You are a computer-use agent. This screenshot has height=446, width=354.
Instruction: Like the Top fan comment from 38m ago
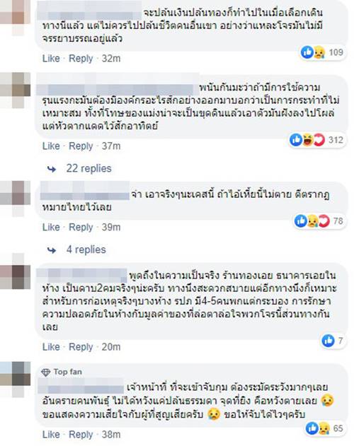tap(51, 435)
